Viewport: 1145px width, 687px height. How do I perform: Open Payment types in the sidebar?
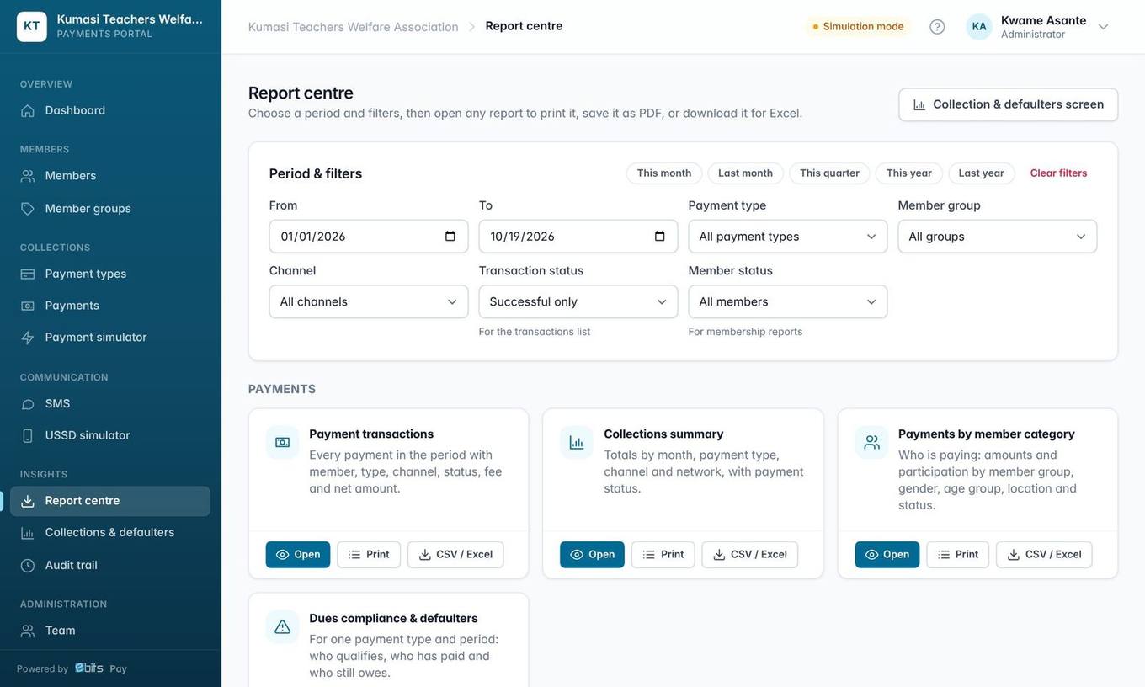[110, 274]
